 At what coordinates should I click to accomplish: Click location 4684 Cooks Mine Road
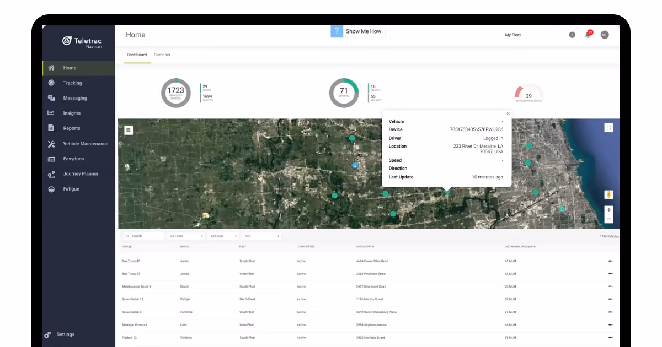(372, 261)
